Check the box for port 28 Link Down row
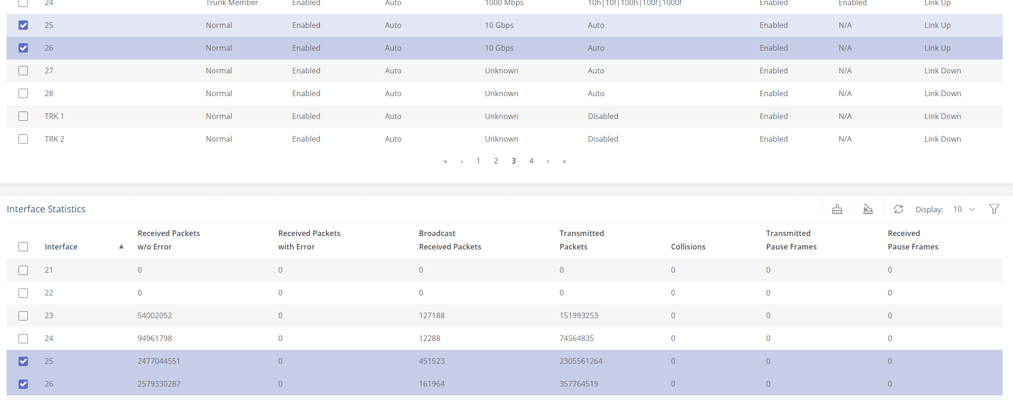 pos(23,93)
